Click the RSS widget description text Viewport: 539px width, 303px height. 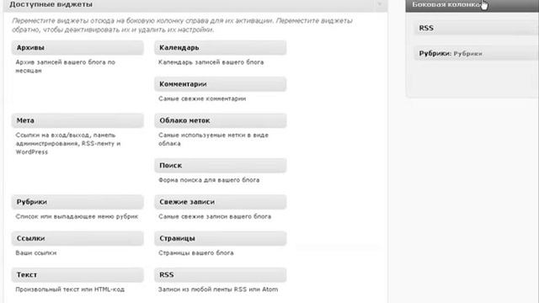click(x=218, y=290)
